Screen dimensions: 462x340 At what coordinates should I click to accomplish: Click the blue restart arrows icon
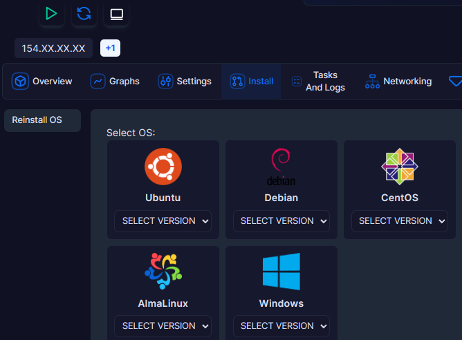[84, 14]
